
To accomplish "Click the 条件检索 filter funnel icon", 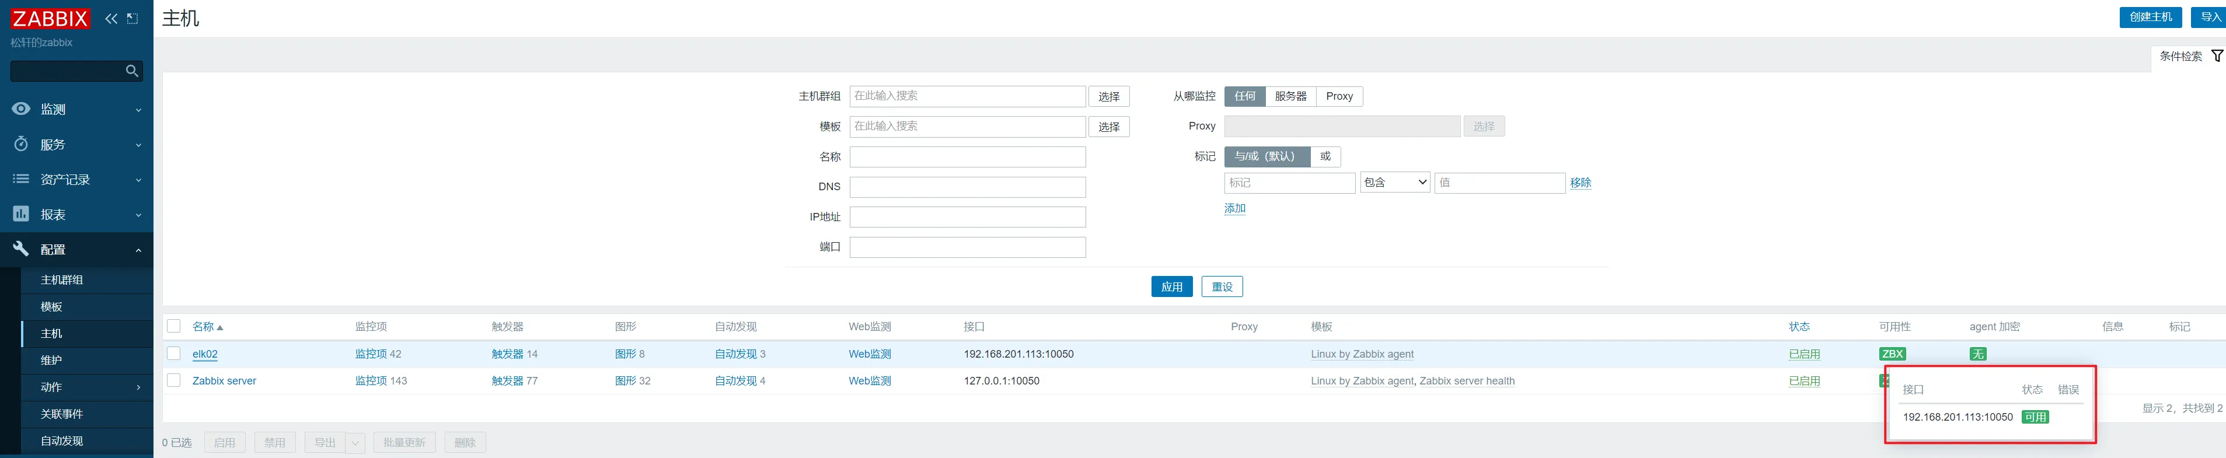I will pos(2215,56).
